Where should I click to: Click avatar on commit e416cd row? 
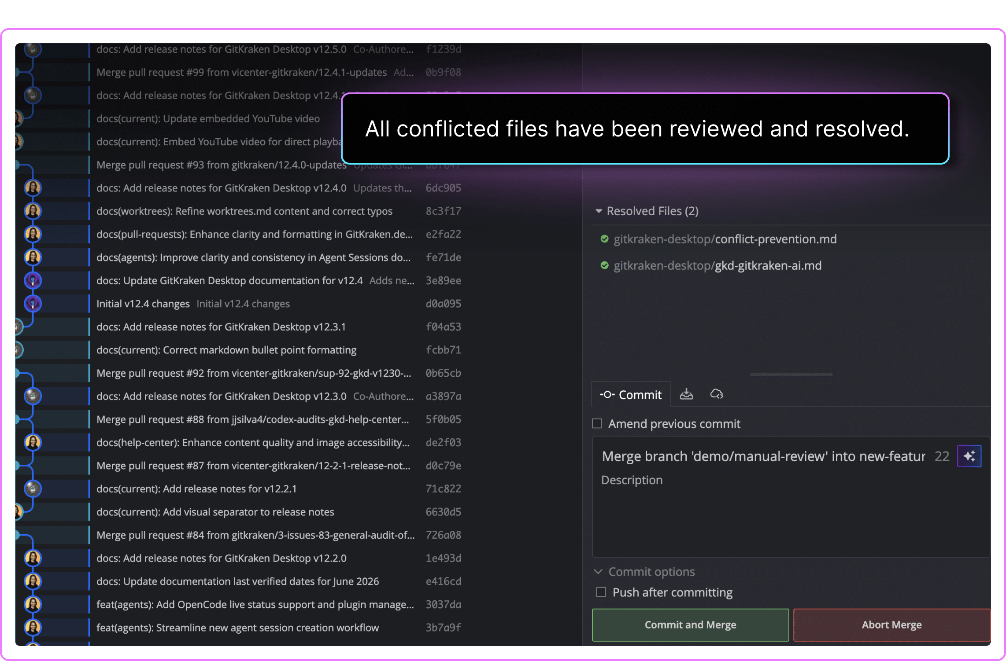(x=33, y=581)
